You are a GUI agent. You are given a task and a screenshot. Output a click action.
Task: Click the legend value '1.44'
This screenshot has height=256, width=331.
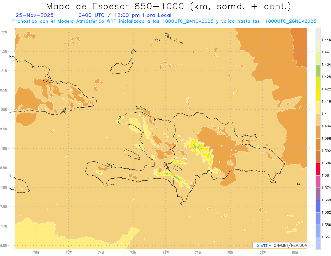(325, 52)
